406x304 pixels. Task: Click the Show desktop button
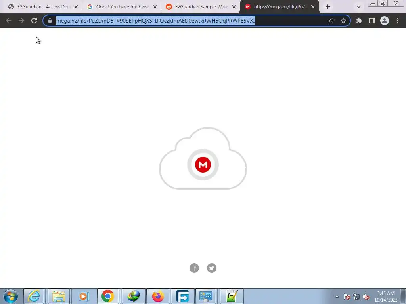403,296
